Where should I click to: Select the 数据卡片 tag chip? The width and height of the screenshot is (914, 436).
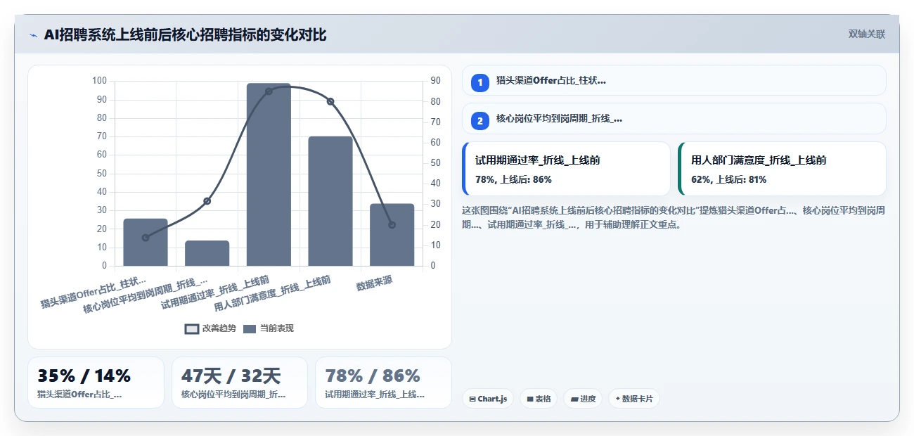click(x=633, y=399)
